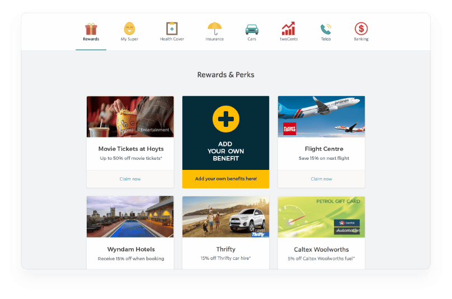
Task: Open the My Super smiley icon
Action: pyautogui.click(x=129, y=29)
